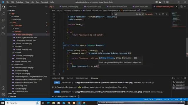Viewport: 188px width, 105px height.
Task: Close the AdminController.php tab
Action: 176,6
